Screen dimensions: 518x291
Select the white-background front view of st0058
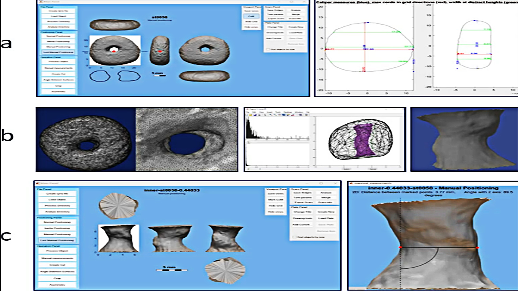[x=115, y=50]
